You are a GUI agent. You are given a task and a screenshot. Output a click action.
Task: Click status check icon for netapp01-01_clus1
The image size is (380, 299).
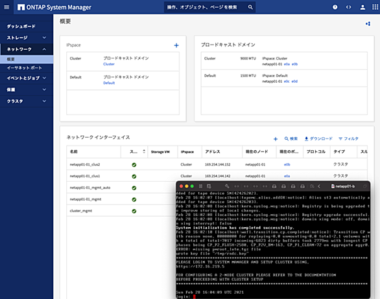(134, 176)
